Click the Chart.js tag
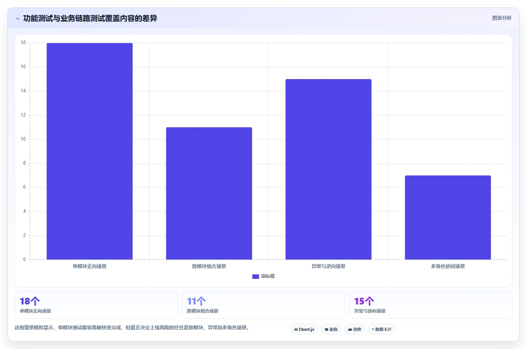The width and height of the screenshot is (527, 349). pos(304,329)
